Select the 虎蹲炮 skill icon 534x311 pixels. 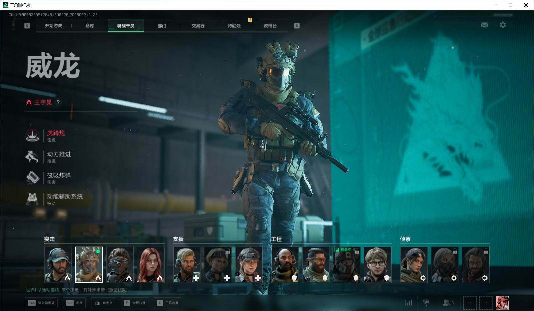(x=33, y=135)
